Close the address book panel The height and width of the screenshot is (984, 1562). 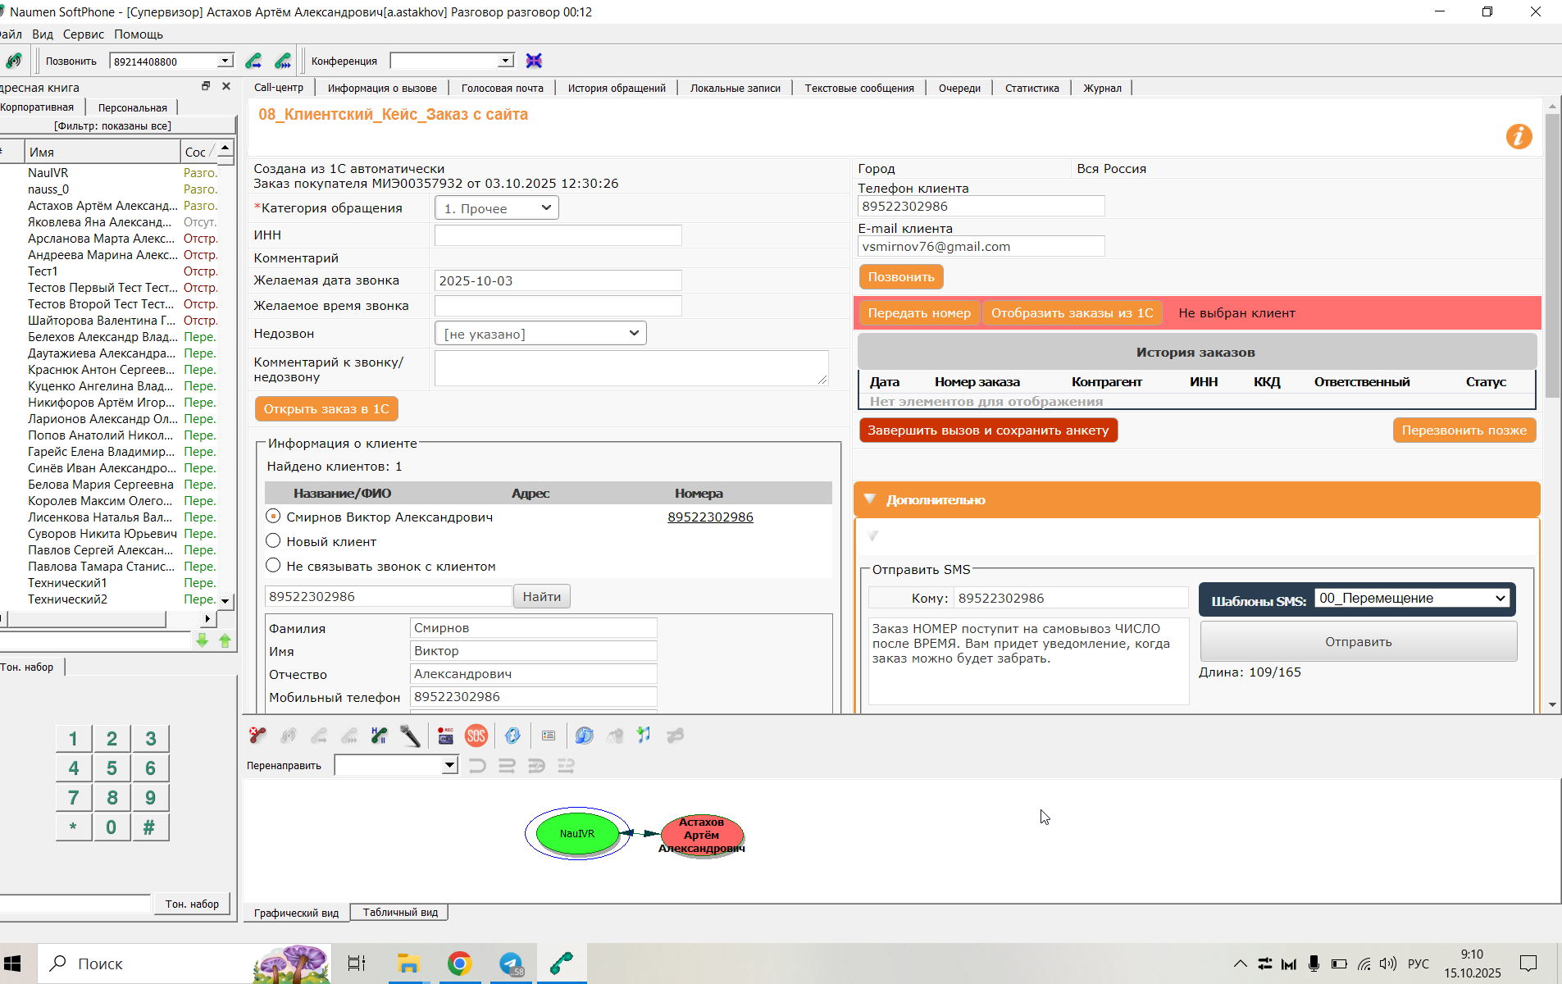point(226,86)
